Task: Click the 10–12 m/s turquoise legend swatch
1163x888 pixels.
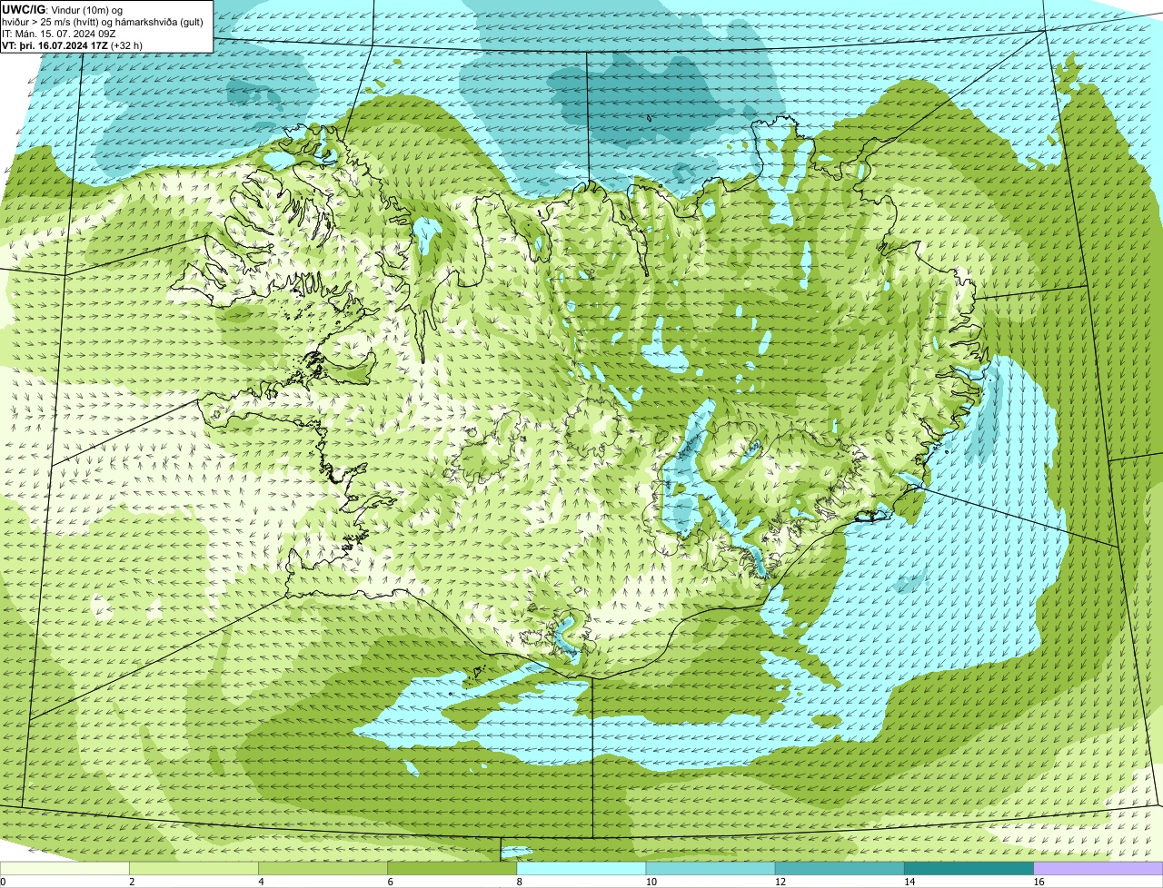Action: tap(711, 868)
